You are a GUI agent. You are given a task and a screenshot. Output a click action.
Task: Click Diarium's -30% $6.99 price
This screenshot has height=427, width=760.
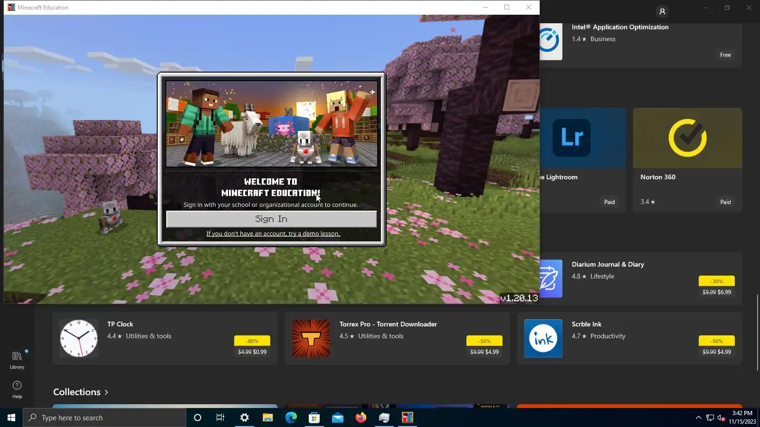coord(717,287)
